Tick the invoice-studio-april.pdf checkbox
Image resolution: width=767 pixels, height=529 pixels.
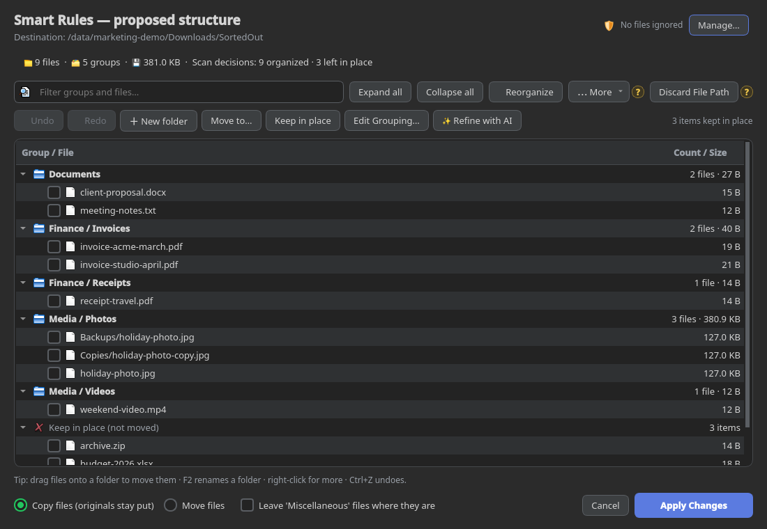point(54,264)
